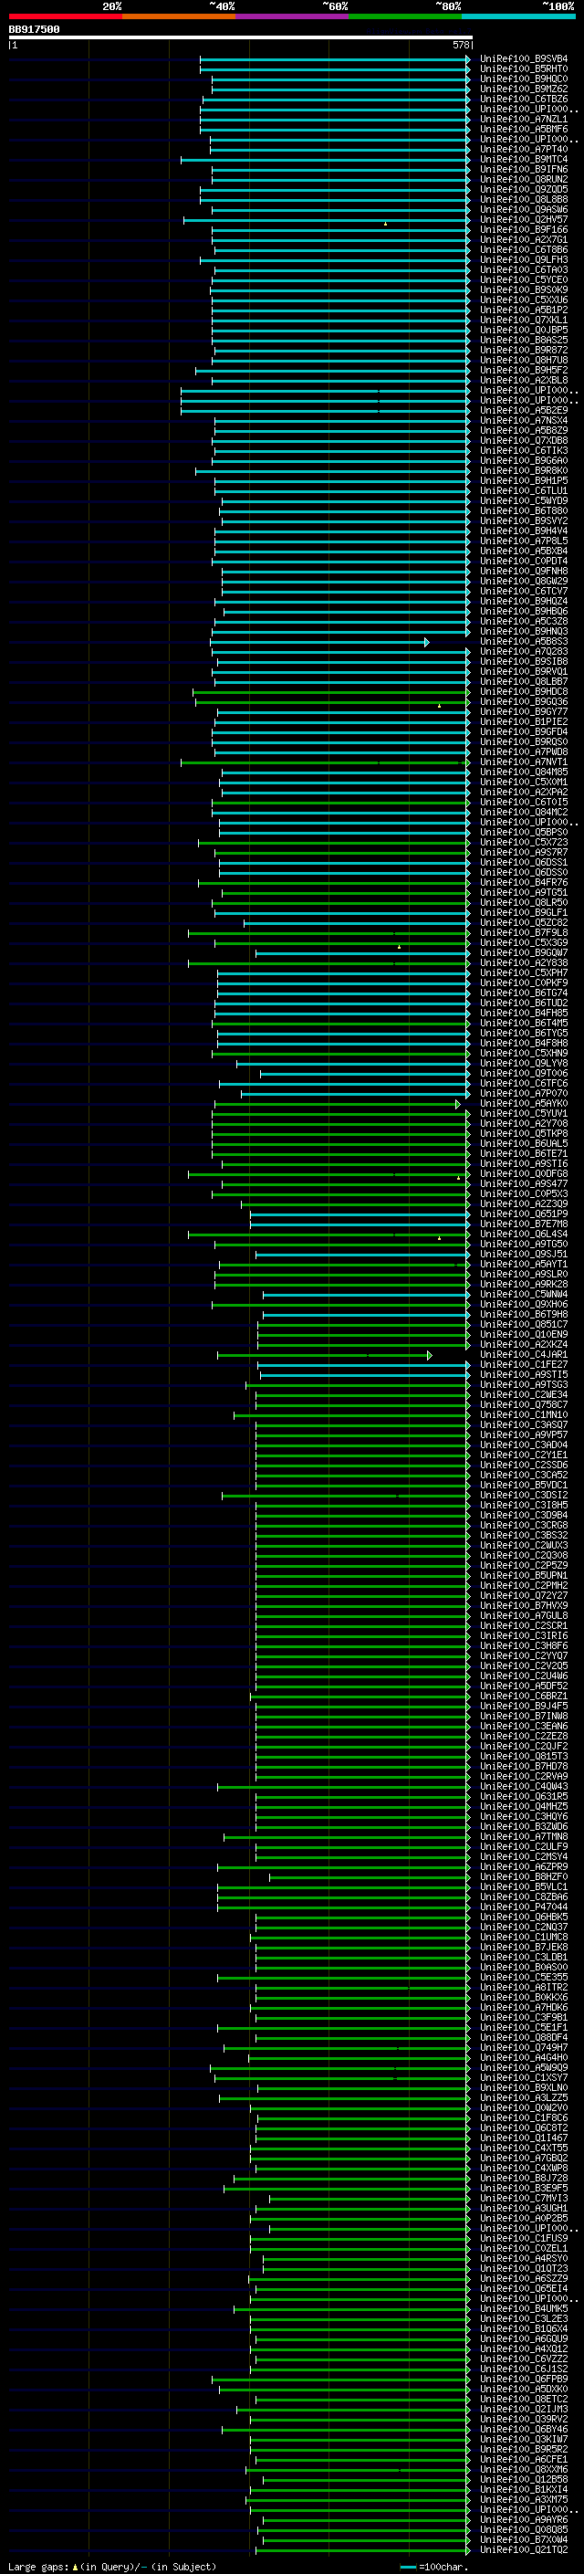Open hit UniRef100_C6T8B6
Image resolution: width=584 pixels, height=2574 pixels.
point(524,250)
